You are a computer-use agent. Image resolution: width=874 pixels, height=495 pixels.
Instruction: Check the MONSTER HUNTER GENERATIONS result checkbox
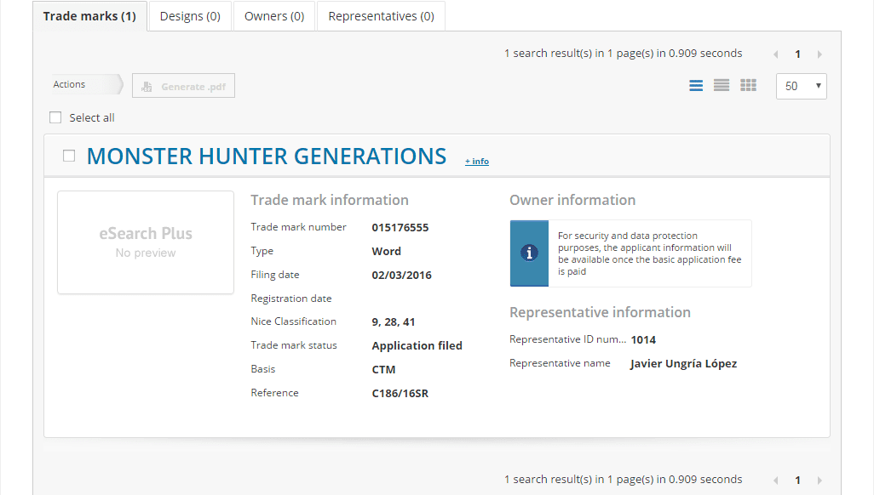69,156
